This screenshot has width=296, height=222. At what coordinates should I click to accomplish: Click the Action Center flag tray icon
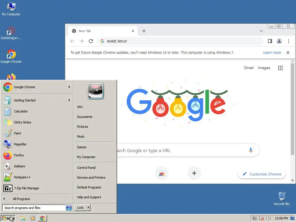(261, 219)
